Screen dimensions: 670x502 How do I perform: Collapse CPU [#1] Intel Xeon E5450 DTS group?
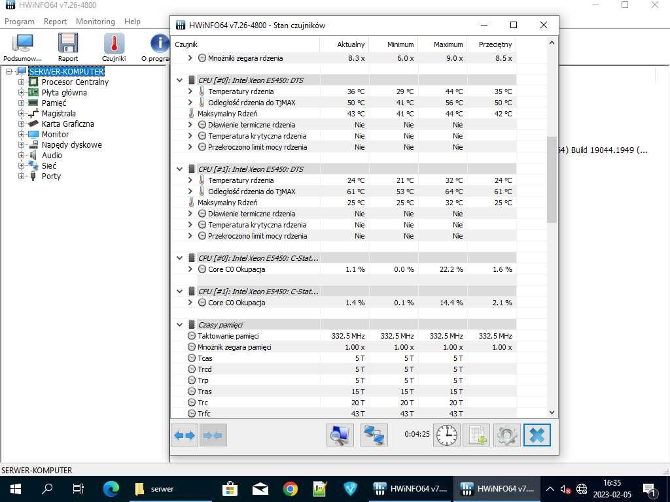(180, 169)
